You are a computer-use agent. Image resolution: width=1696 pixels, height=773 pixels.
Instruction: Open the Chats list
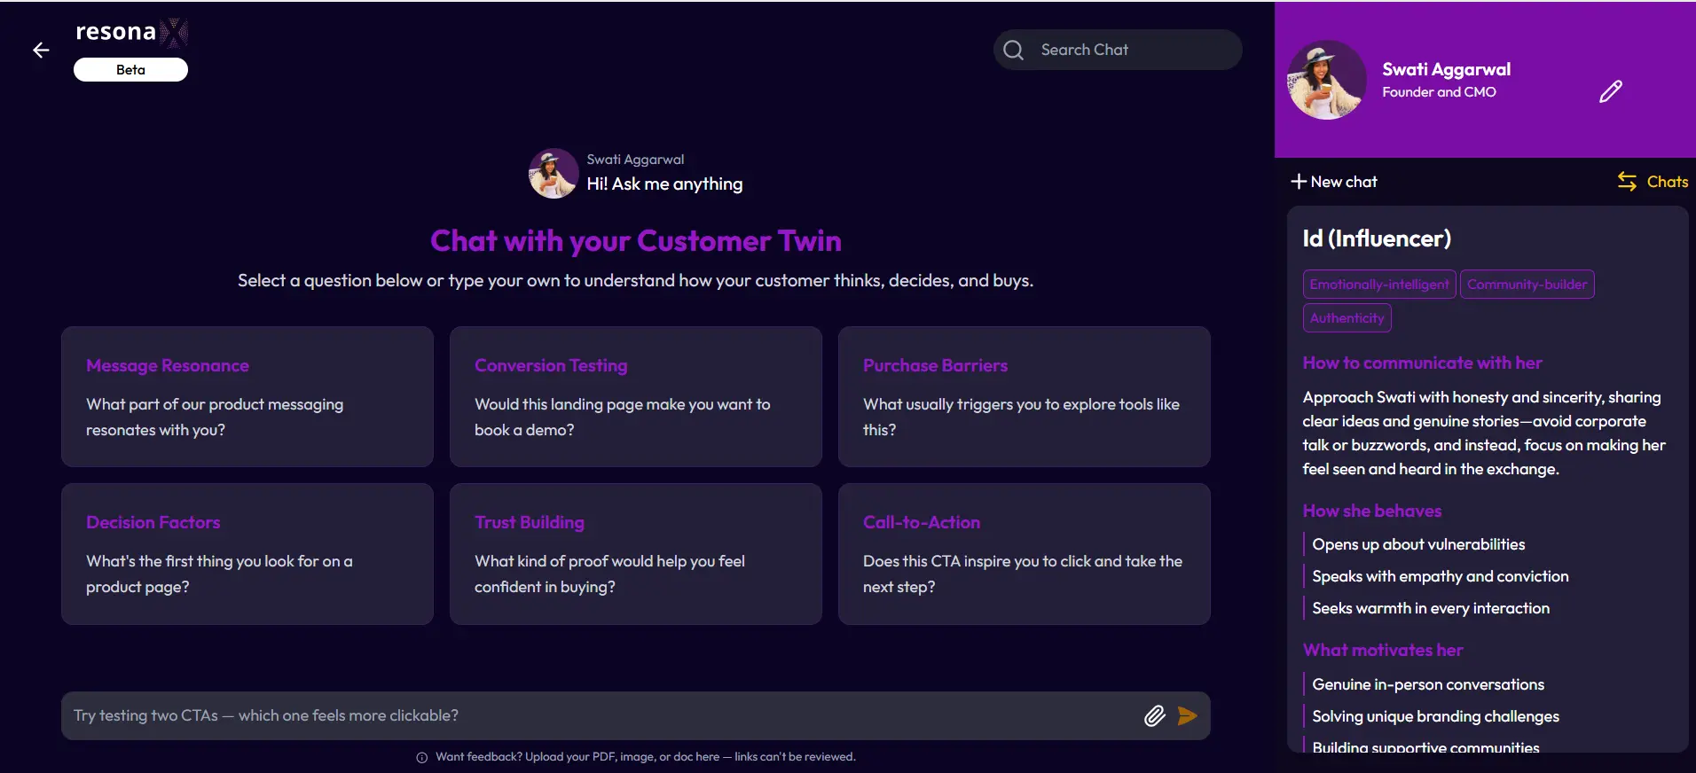point(1653,182)
